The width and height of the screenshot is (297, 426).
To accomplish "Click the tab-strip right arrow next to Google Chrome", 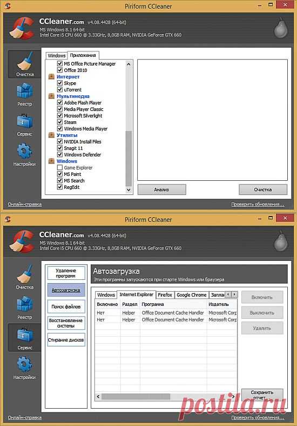I will [234, 294].
